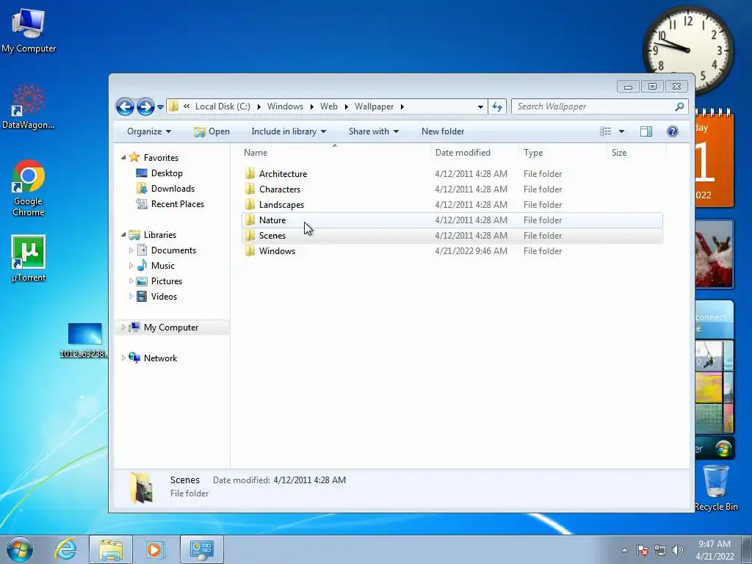Open My Computer desktop icon
This screenshot has height=564, width=752.
point(29,29)
